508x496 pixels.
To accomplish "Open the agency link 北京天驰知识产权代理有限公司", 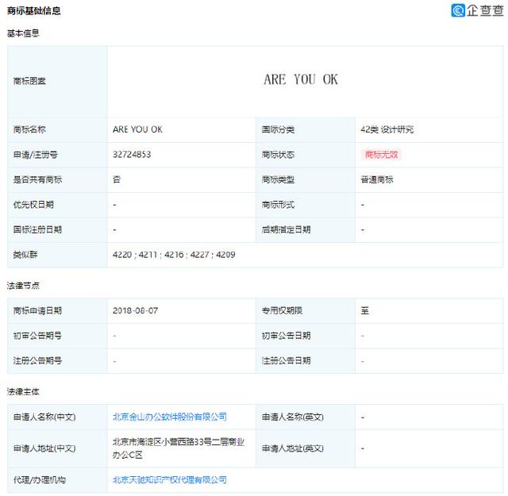I will coord(170,479).
